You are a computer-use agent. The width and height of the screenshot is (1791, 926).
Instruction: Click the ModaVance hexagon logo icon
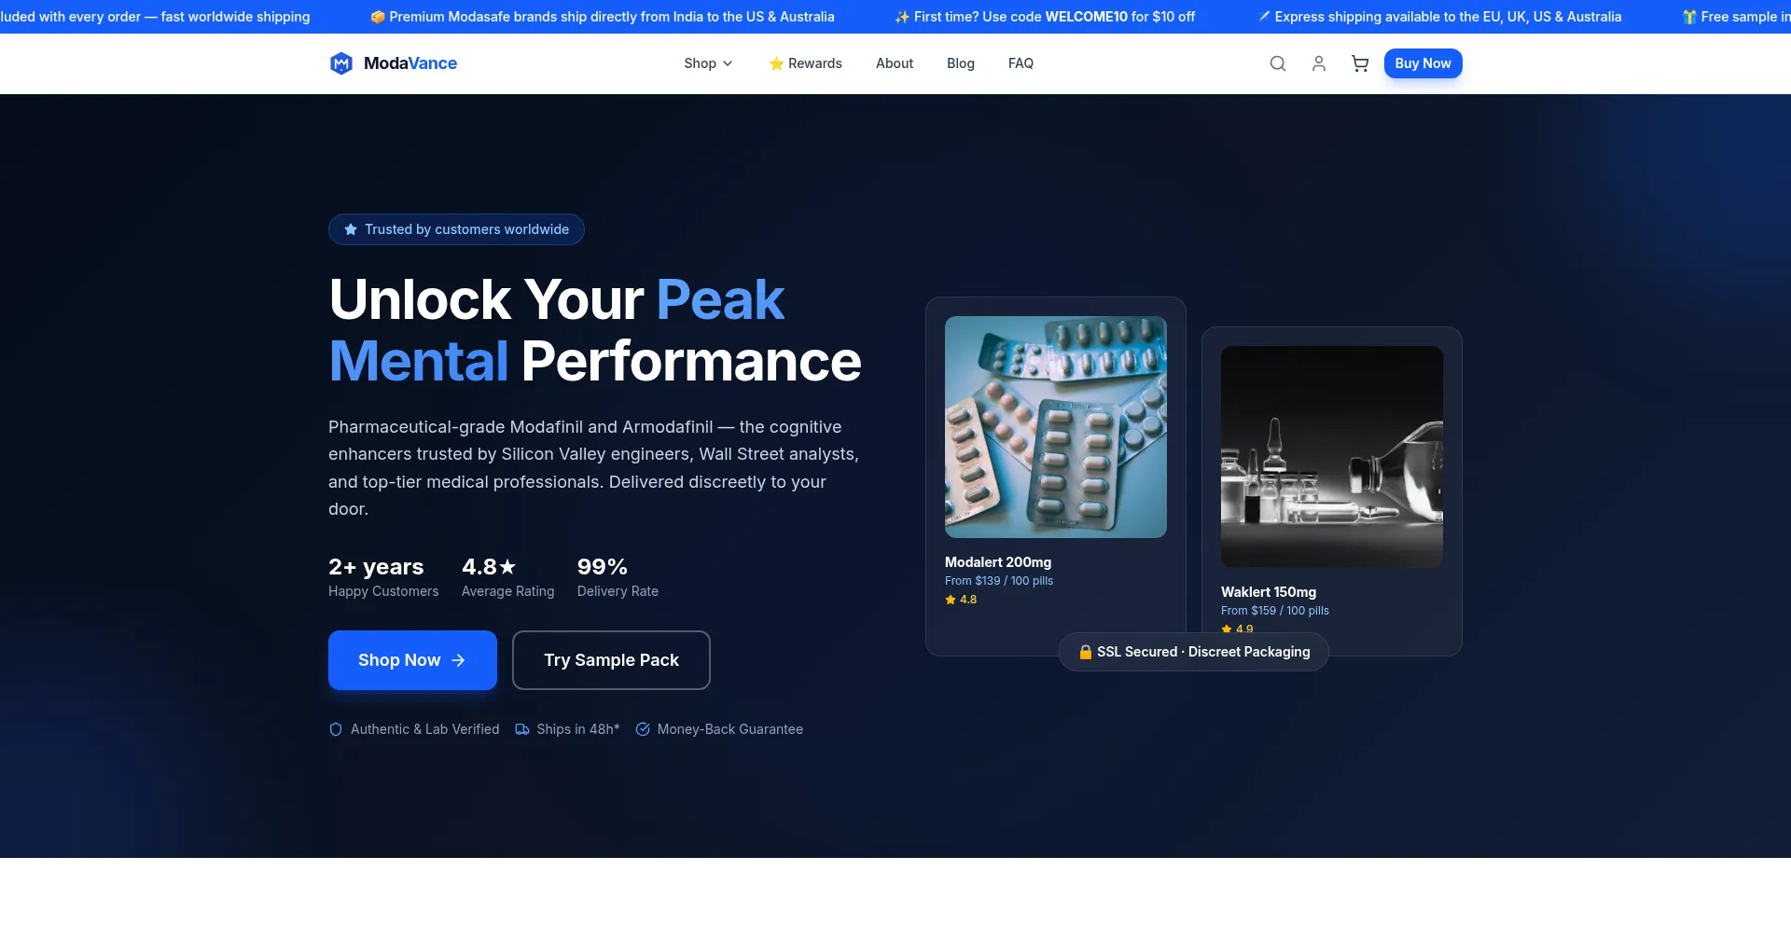coord(341,63)
